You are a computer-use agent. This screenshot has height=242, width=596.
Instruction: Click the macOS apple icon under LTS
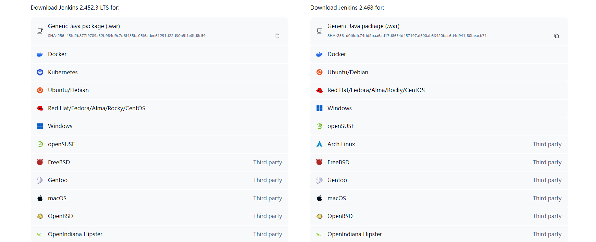pos(40,198)
